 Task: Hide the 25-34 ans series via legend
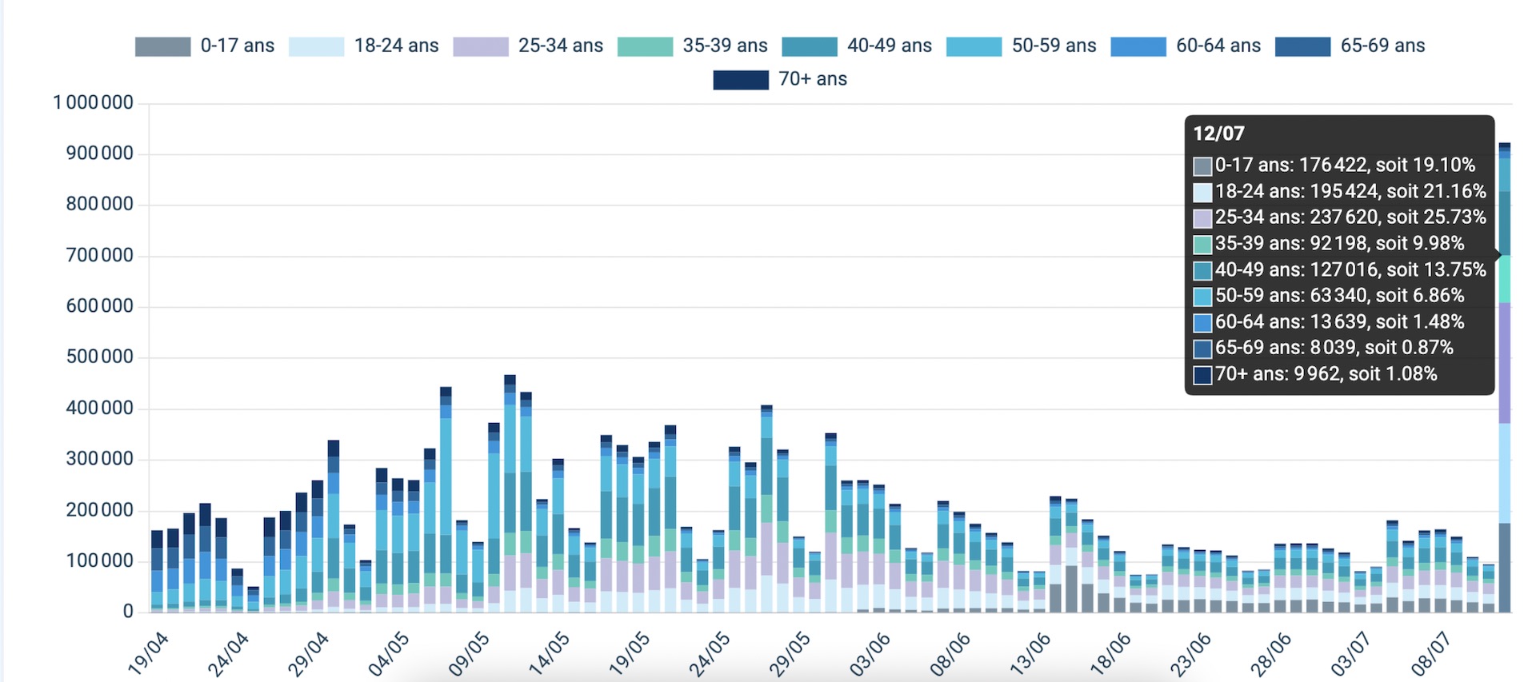[481, 46]
